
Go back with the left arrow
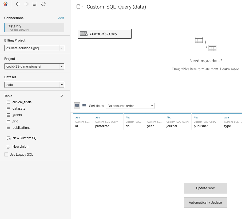(x=18, y=4)
